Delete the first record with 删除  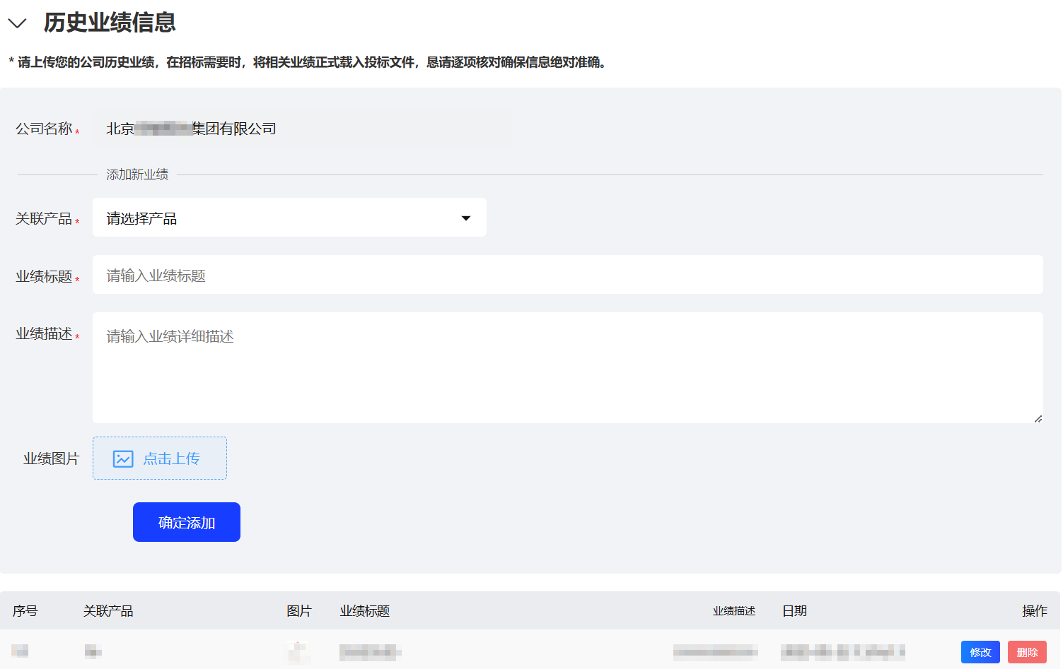(x=1027, y=652)
